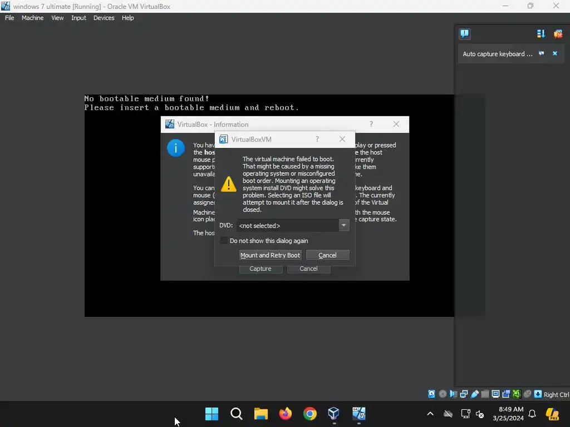Toggle notification ordering in notification panel
570x427 pixels.
coord(541,34)
